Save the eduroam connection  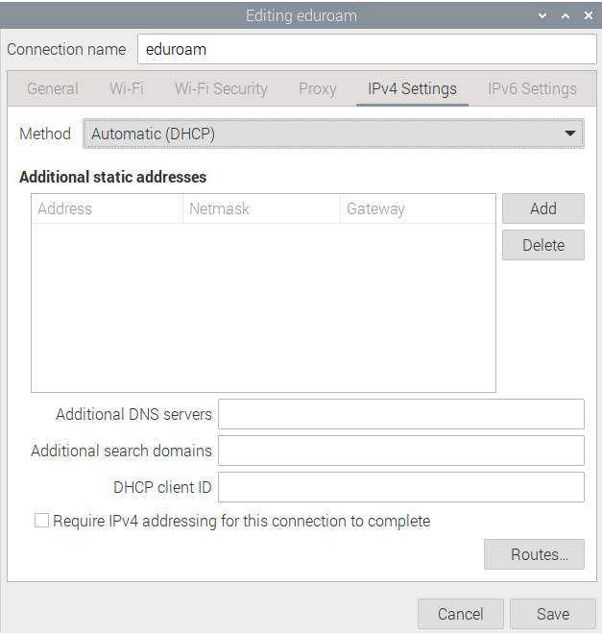(553, 614)
